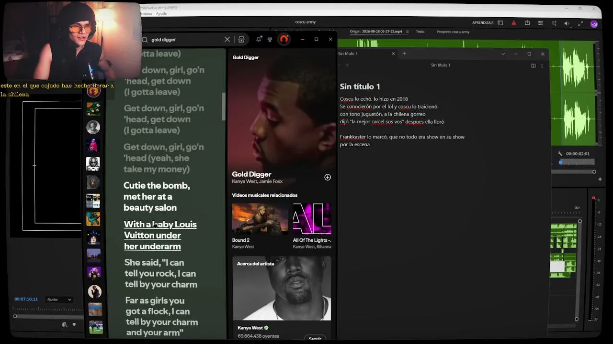This screenshot has width=613, height=344.
Task: Open the All Of The Lights thumbnail
Action: 312,219
